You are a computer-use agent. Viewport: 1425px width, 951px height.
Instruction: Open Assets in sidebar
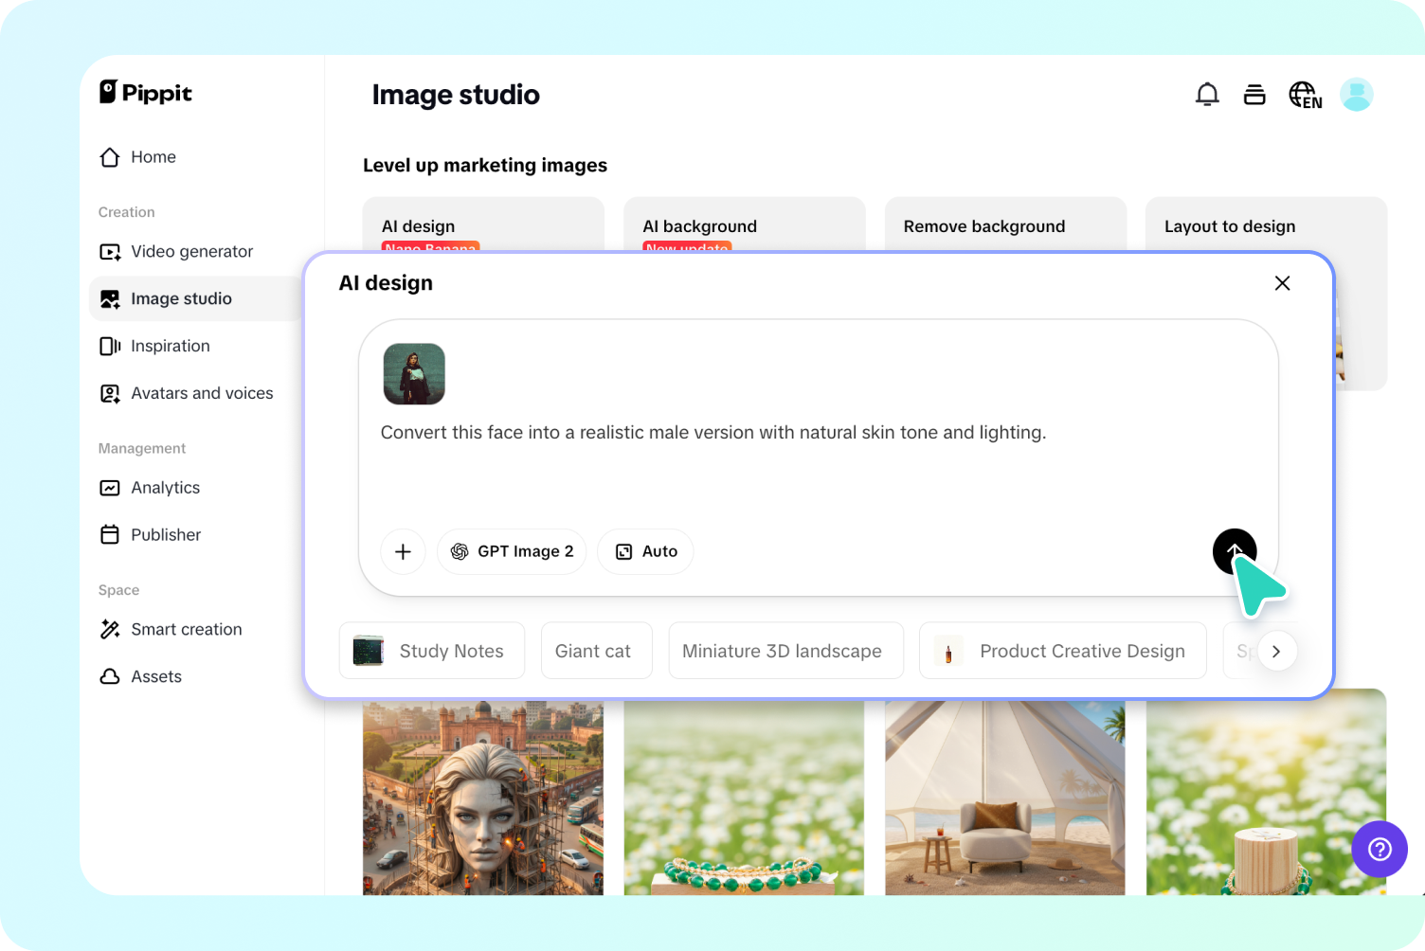click(x=156, y=677)
